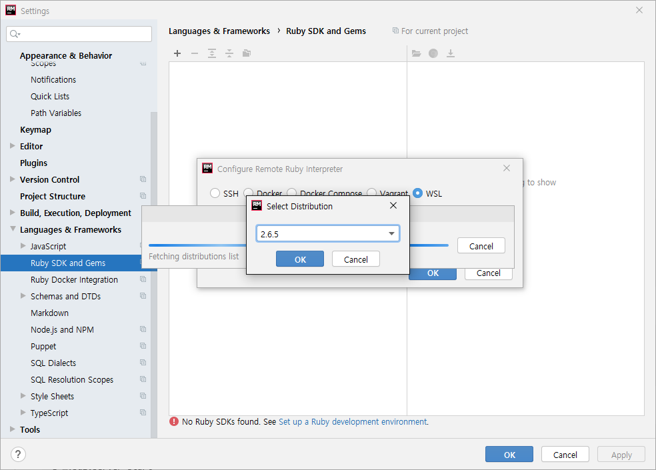Expand the Version Control group

coord(13,179)
